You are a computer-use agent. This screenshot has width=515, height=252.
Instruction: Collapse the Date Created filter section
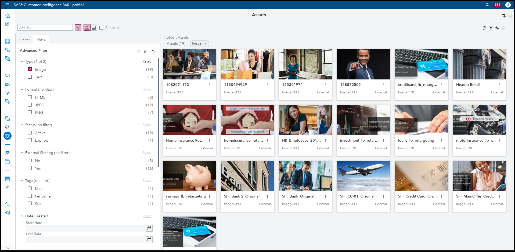(x=22, y=216)
